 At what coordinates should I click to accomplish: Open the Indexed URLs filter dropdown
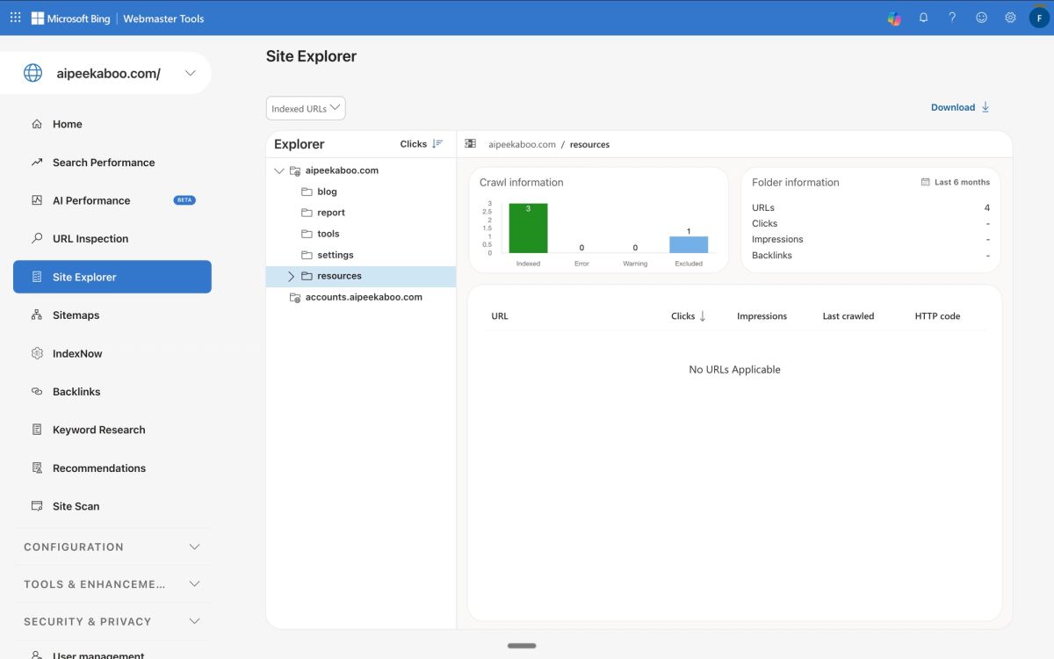click(306, 108)
